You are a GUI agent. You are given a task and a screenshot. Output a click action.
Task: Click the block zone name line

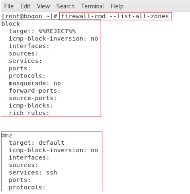point(11,24)
